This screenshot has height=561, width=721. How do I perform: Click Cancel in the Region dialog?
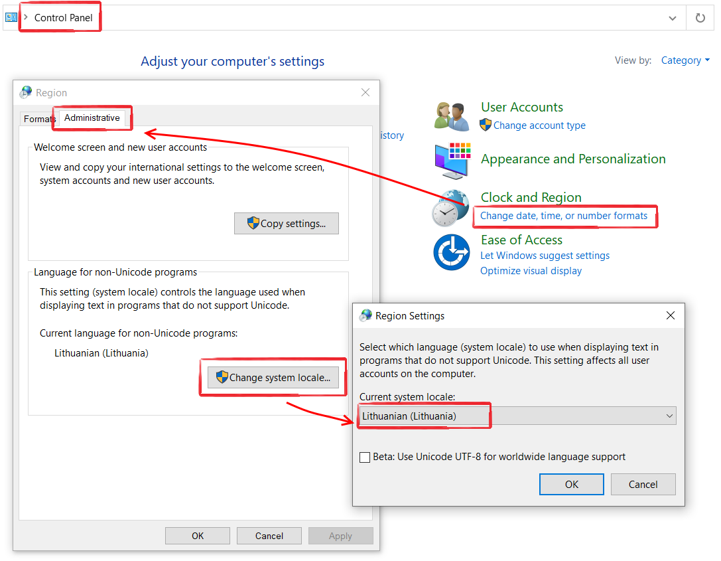pos(269,536)
